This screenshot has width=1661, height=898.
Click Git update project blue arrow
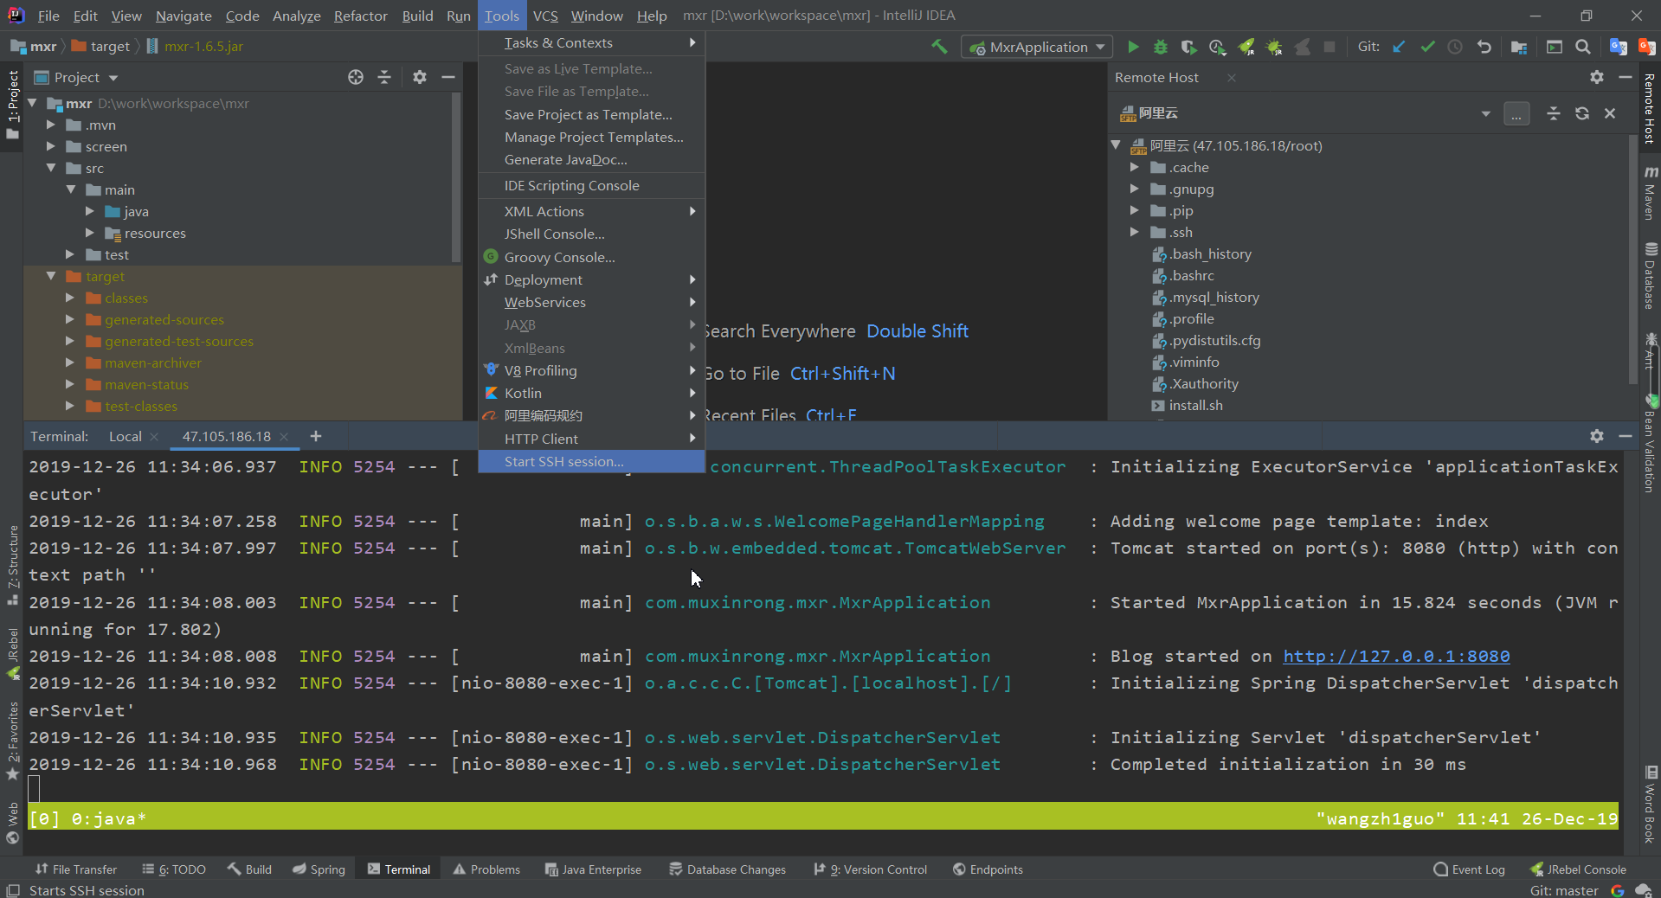pyautogui.click(x=1399, y=47)
